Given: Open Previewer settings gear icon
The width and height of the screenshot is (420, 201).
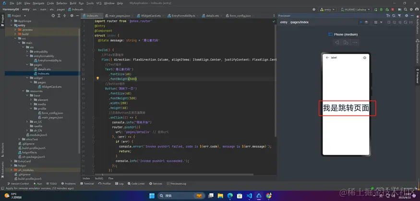Looking at the screenshot, I should (x=407, y=15).
